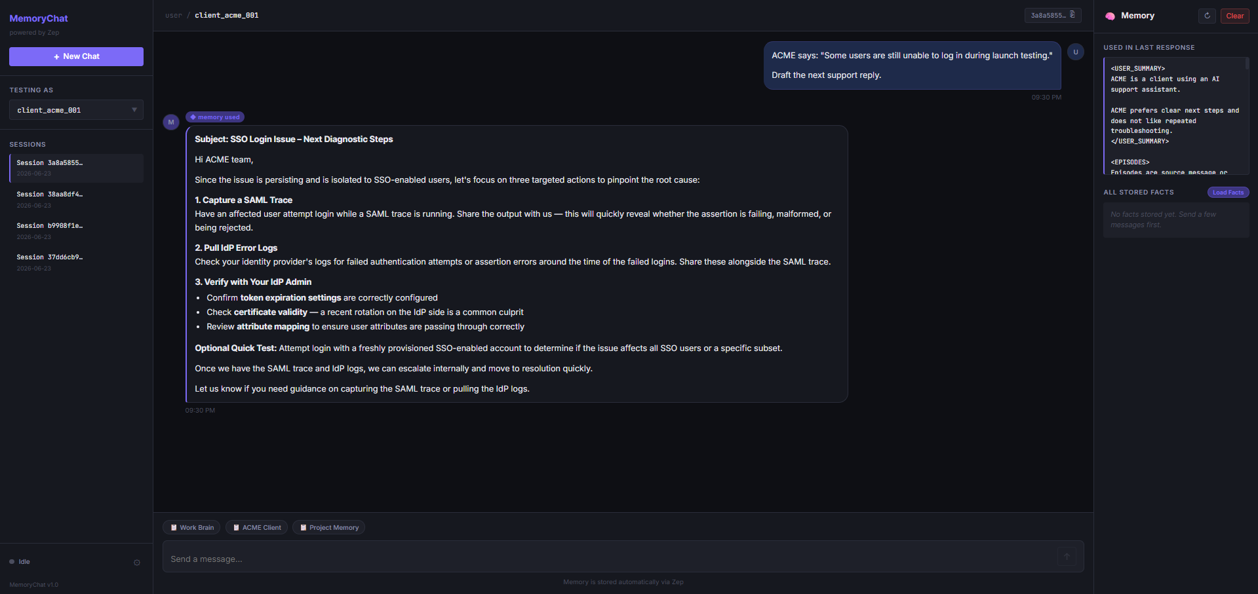The height and width of the screenshot is (594, 1258).
Task: Open the client_acme_001 testing dropdown
Action: (76, 110)
